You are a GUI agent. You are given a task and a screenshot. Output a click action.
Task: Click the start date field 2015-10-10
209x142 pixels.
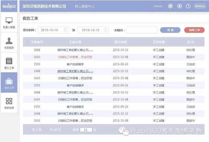click(x=53, y=30)
